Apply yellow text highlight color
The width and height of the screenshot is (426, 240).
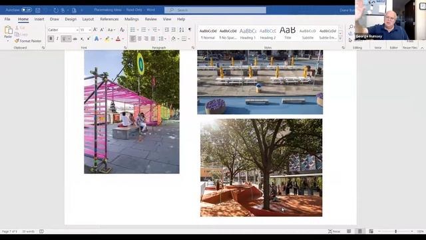pyautogui.click(x=107, y=39)
